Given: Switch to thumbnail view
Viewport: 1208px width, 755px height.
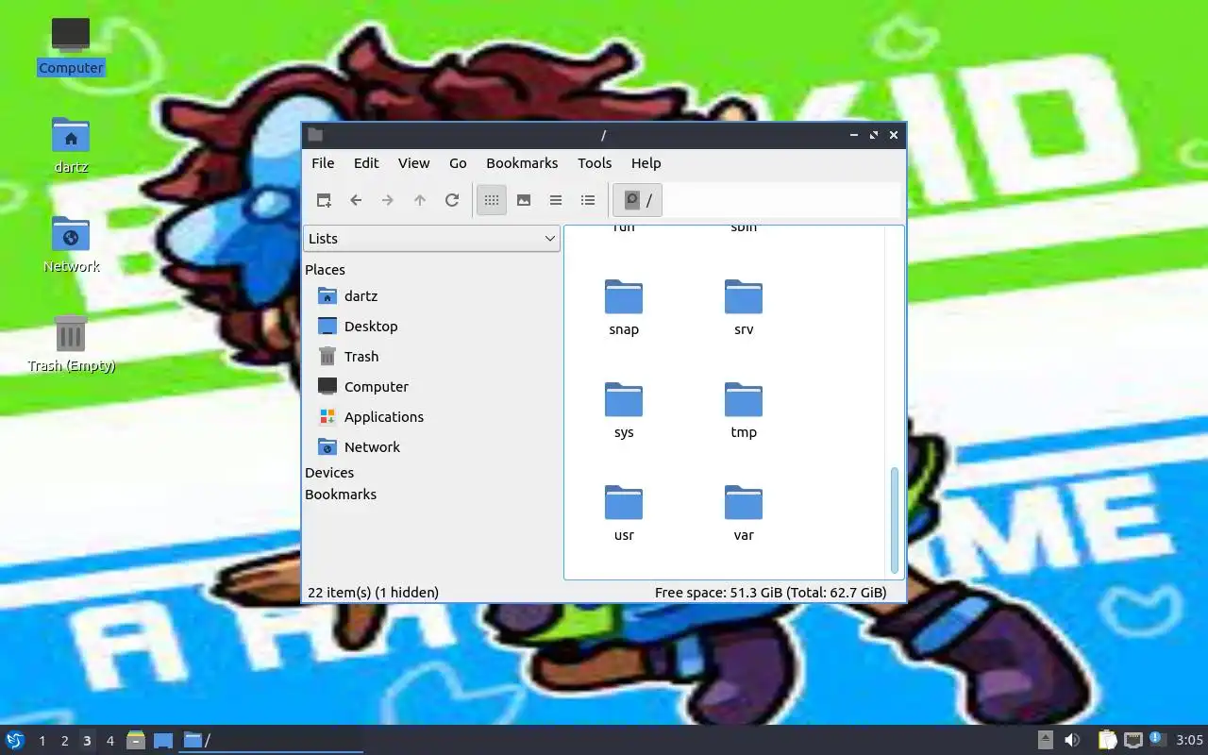Looking at the screenshot, I should tap(524, 200).
